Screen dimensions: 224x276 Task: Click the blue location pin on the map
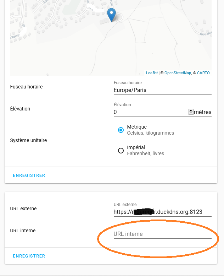point(111,15)
